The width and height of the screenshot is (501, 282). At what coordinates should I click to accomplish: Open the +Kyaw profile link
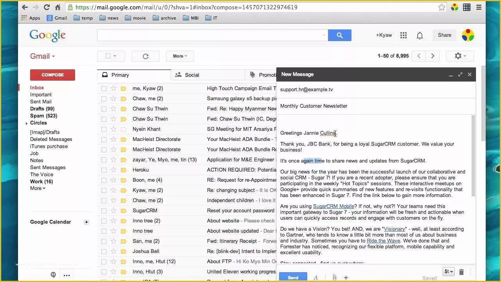pyautogui.click(x=384, y=35)
